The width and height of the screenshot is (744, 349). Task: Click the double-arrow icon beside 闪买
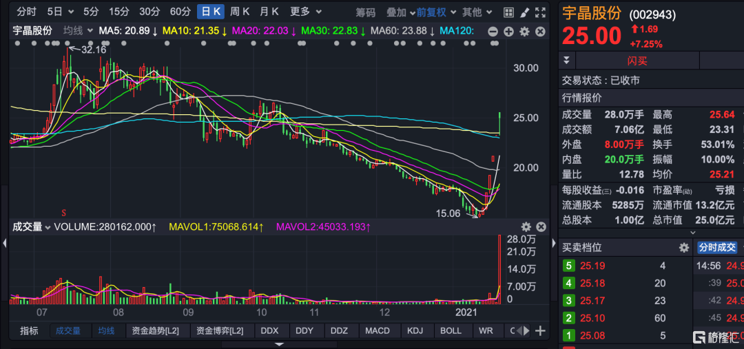coord(566,61)
